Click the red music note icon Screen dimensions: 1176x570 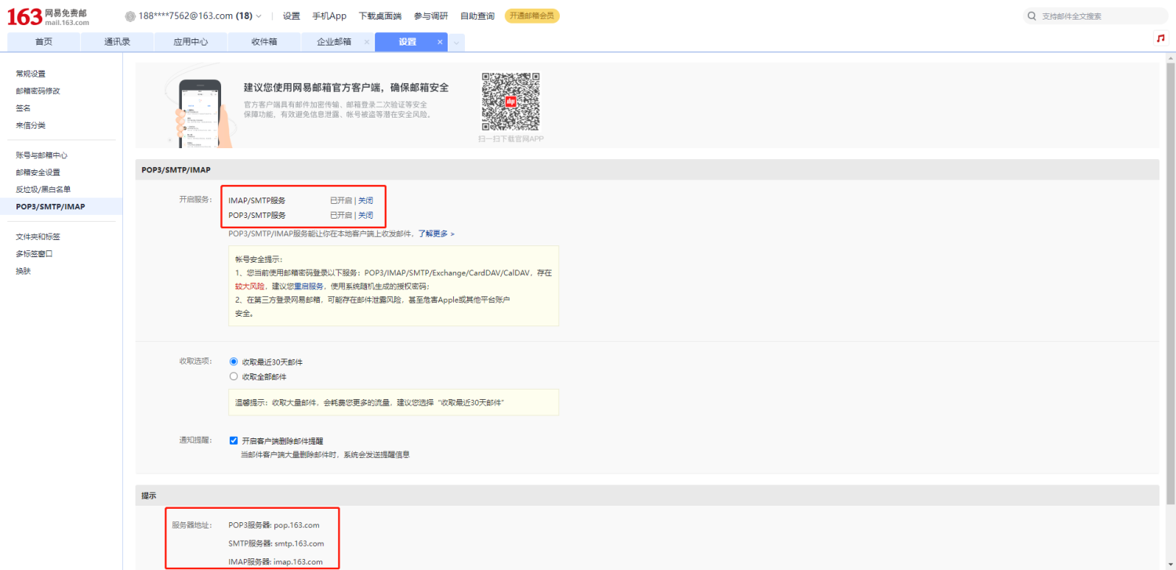tap(1160, 38)
